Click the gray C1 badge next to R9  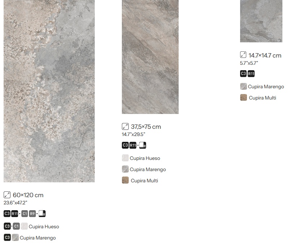[x=25, y=213]
